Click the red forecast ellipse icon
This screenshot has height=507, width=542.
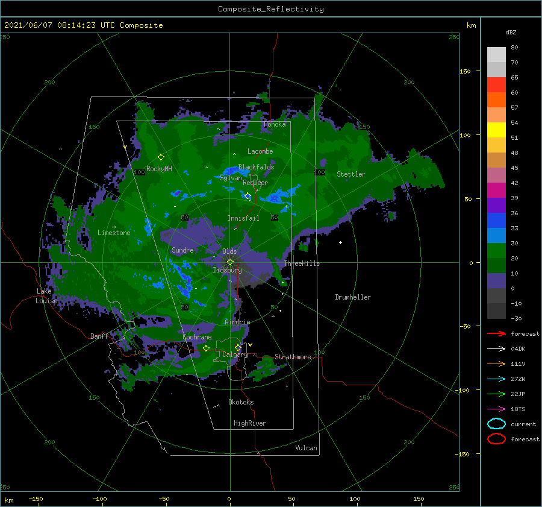pos(496,439)
